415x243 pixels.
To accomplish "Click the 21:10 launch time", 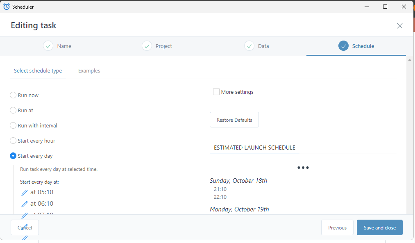I will 220,189.
